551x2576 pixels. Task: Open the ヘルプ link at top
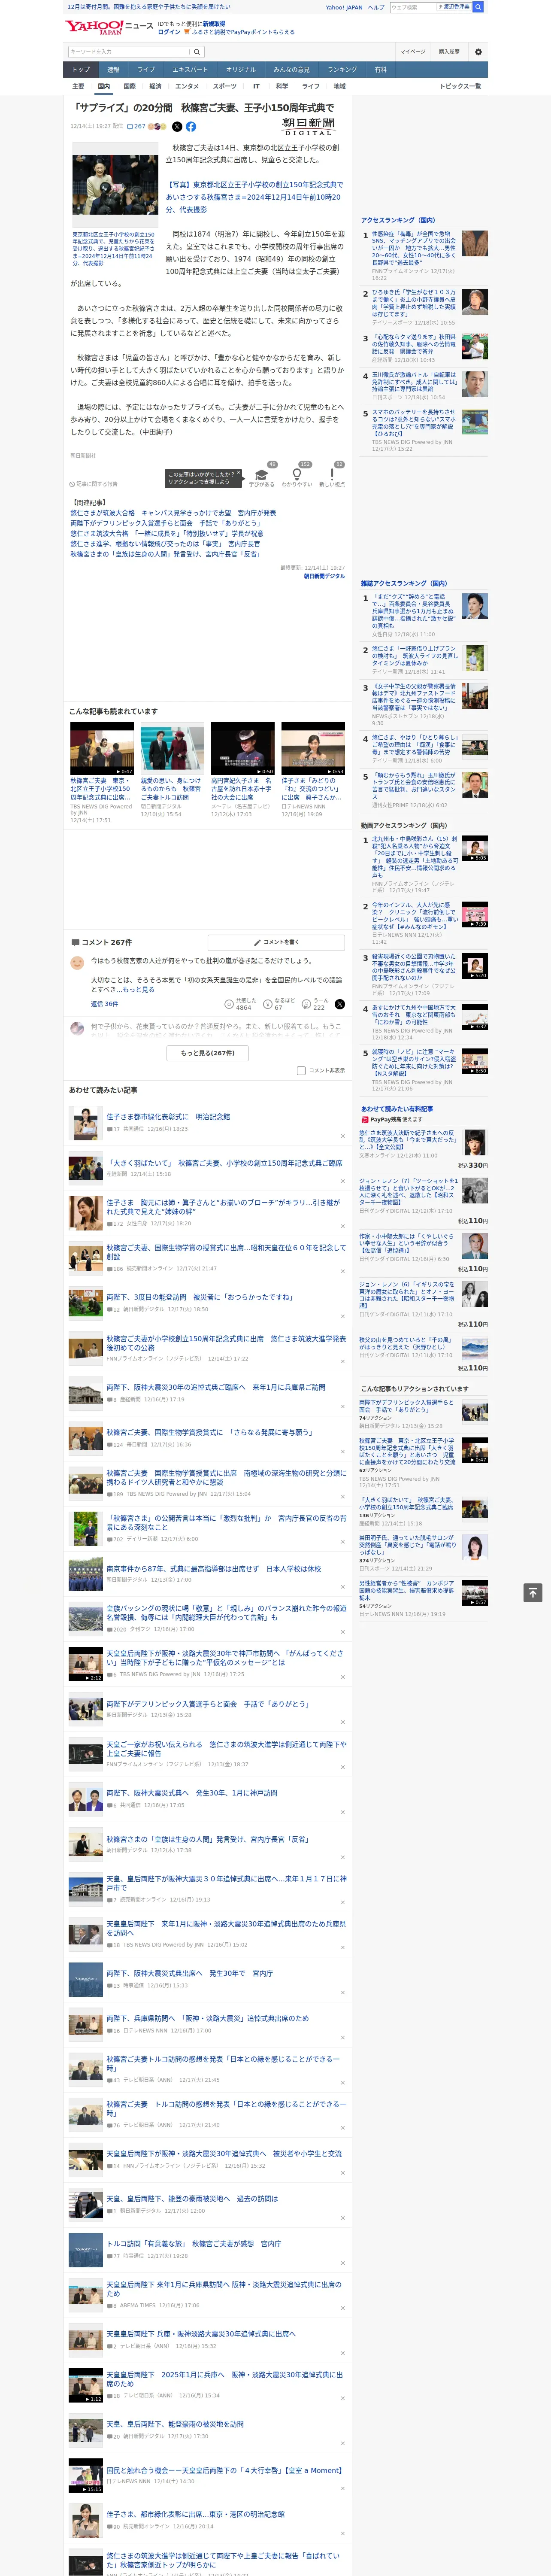(376, 7)
